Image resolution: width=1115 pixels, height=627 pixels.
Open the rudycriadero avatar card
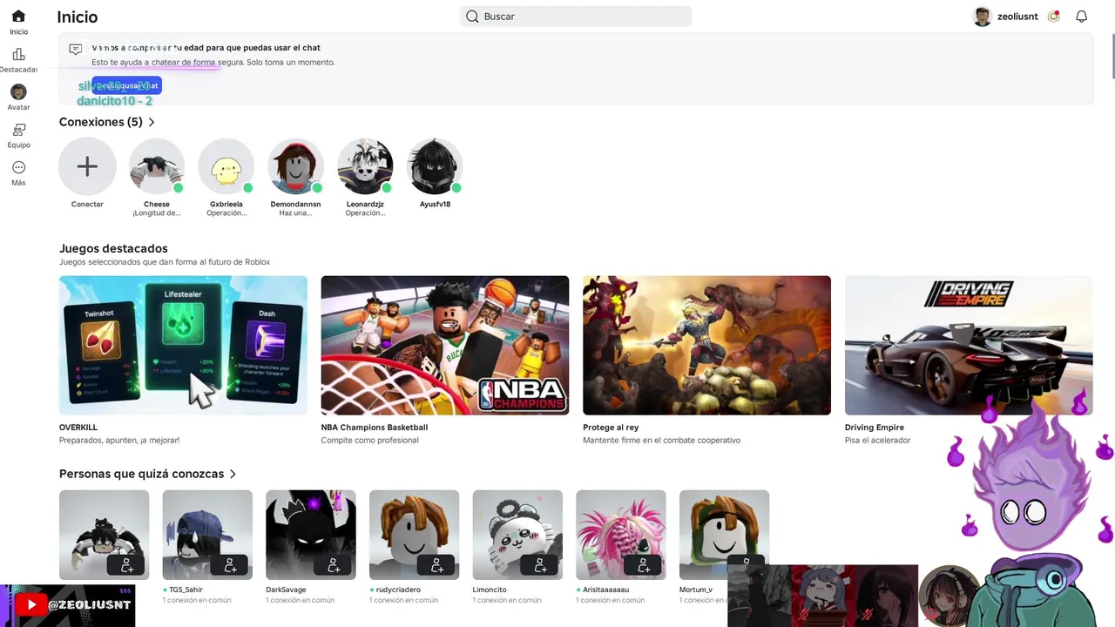coord(414,535)
